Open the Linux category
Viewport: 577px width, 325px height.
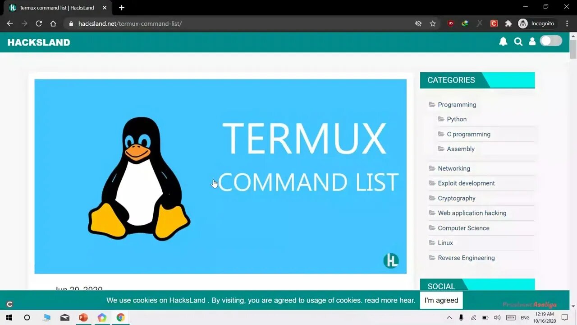(x=445, y=243)
